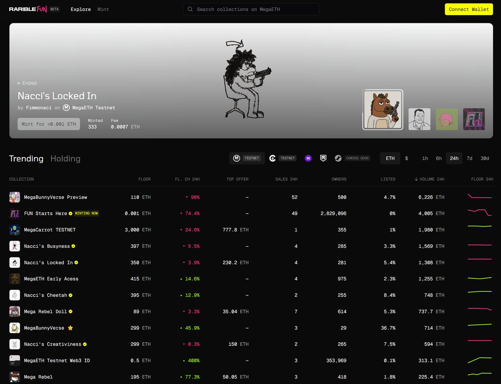The height and width of the screenshot is (384, 501).
Task: Click the MegaETH logo in banner byline
Action: pos(66,108)
